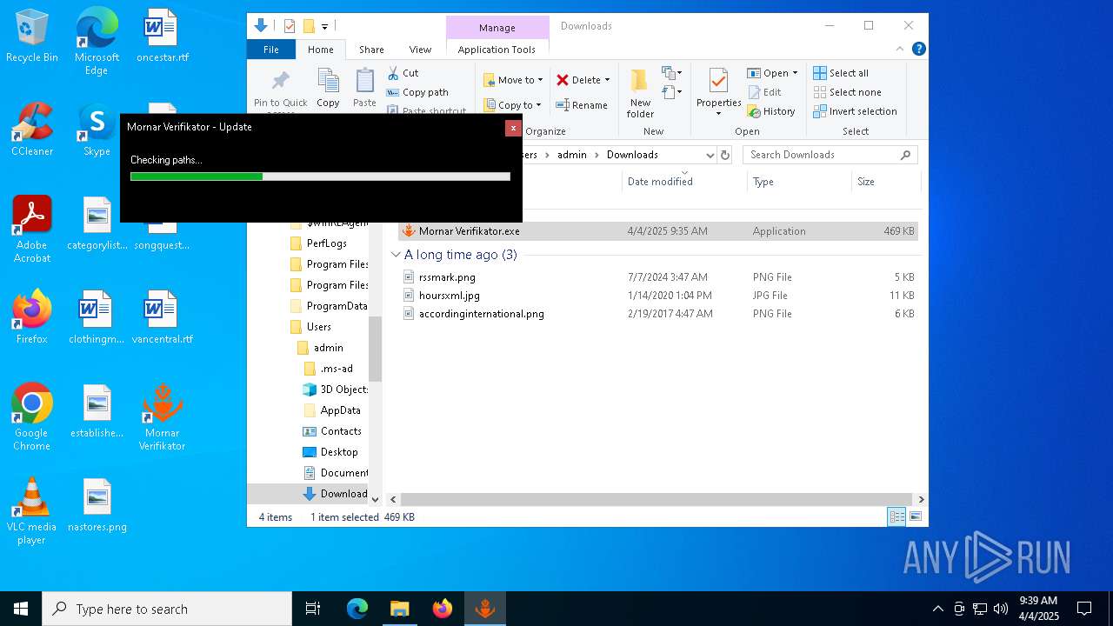Sort by Date modified column
Image resolution: width=1113 pixels, height=626 pixels.
(x=685, y=182)
